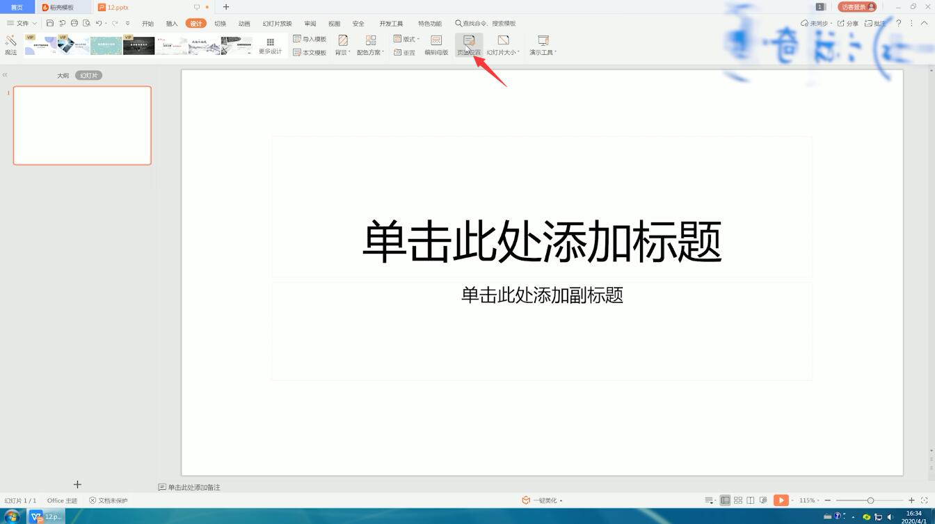Open 文件 menu dropdown
Viewport: 935px width, 524px height.
point(22,24)
